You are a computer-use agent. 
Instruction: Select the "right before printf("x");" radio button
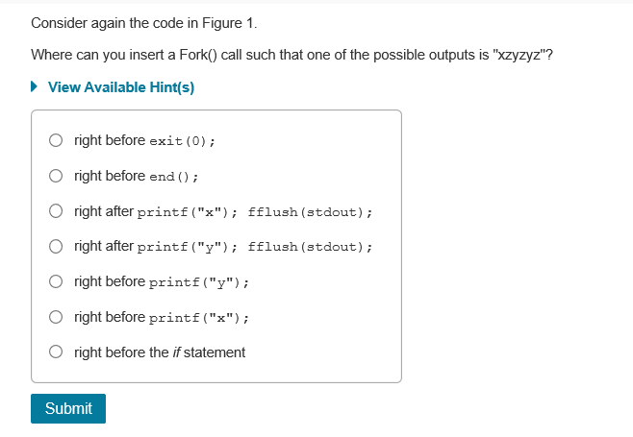[57, 317]
